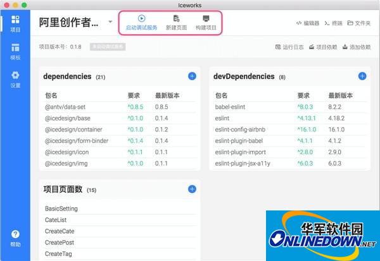Open CateList page entry
Viewport: 380px width, 261px height.
click(x=120, y=220)
